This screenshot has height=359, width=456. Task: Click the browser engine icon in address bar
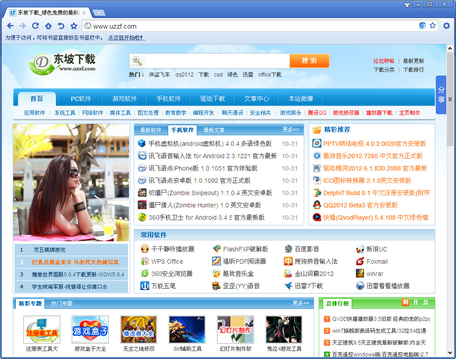422,25
